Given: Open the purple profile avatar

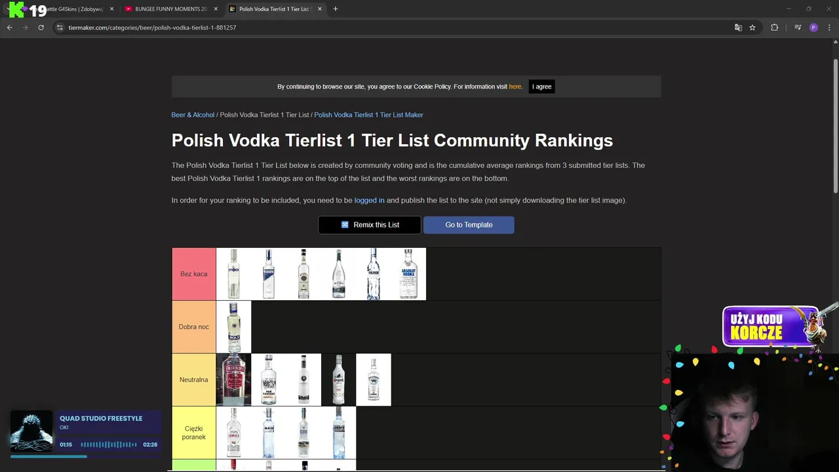Looking at the screenshot, I should (x=813, y=28).
